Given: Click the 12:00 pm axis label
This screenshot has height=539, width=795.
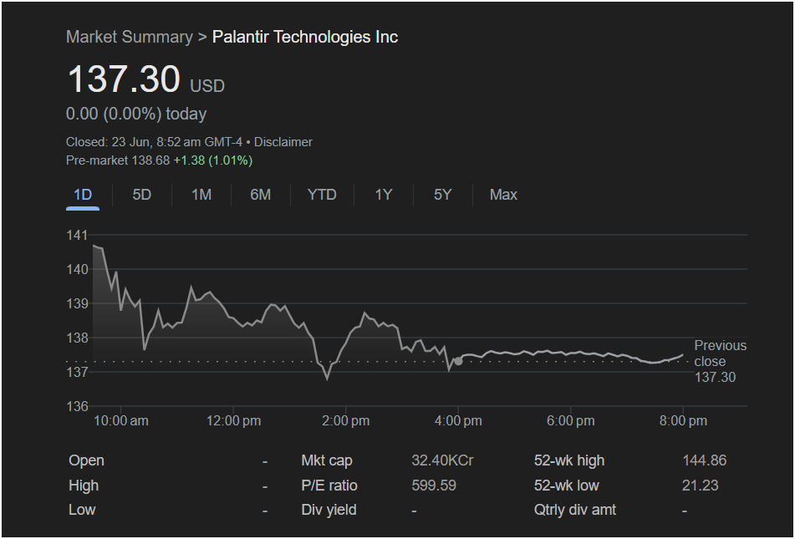Looking at the screenshot, I should [234, 421].
